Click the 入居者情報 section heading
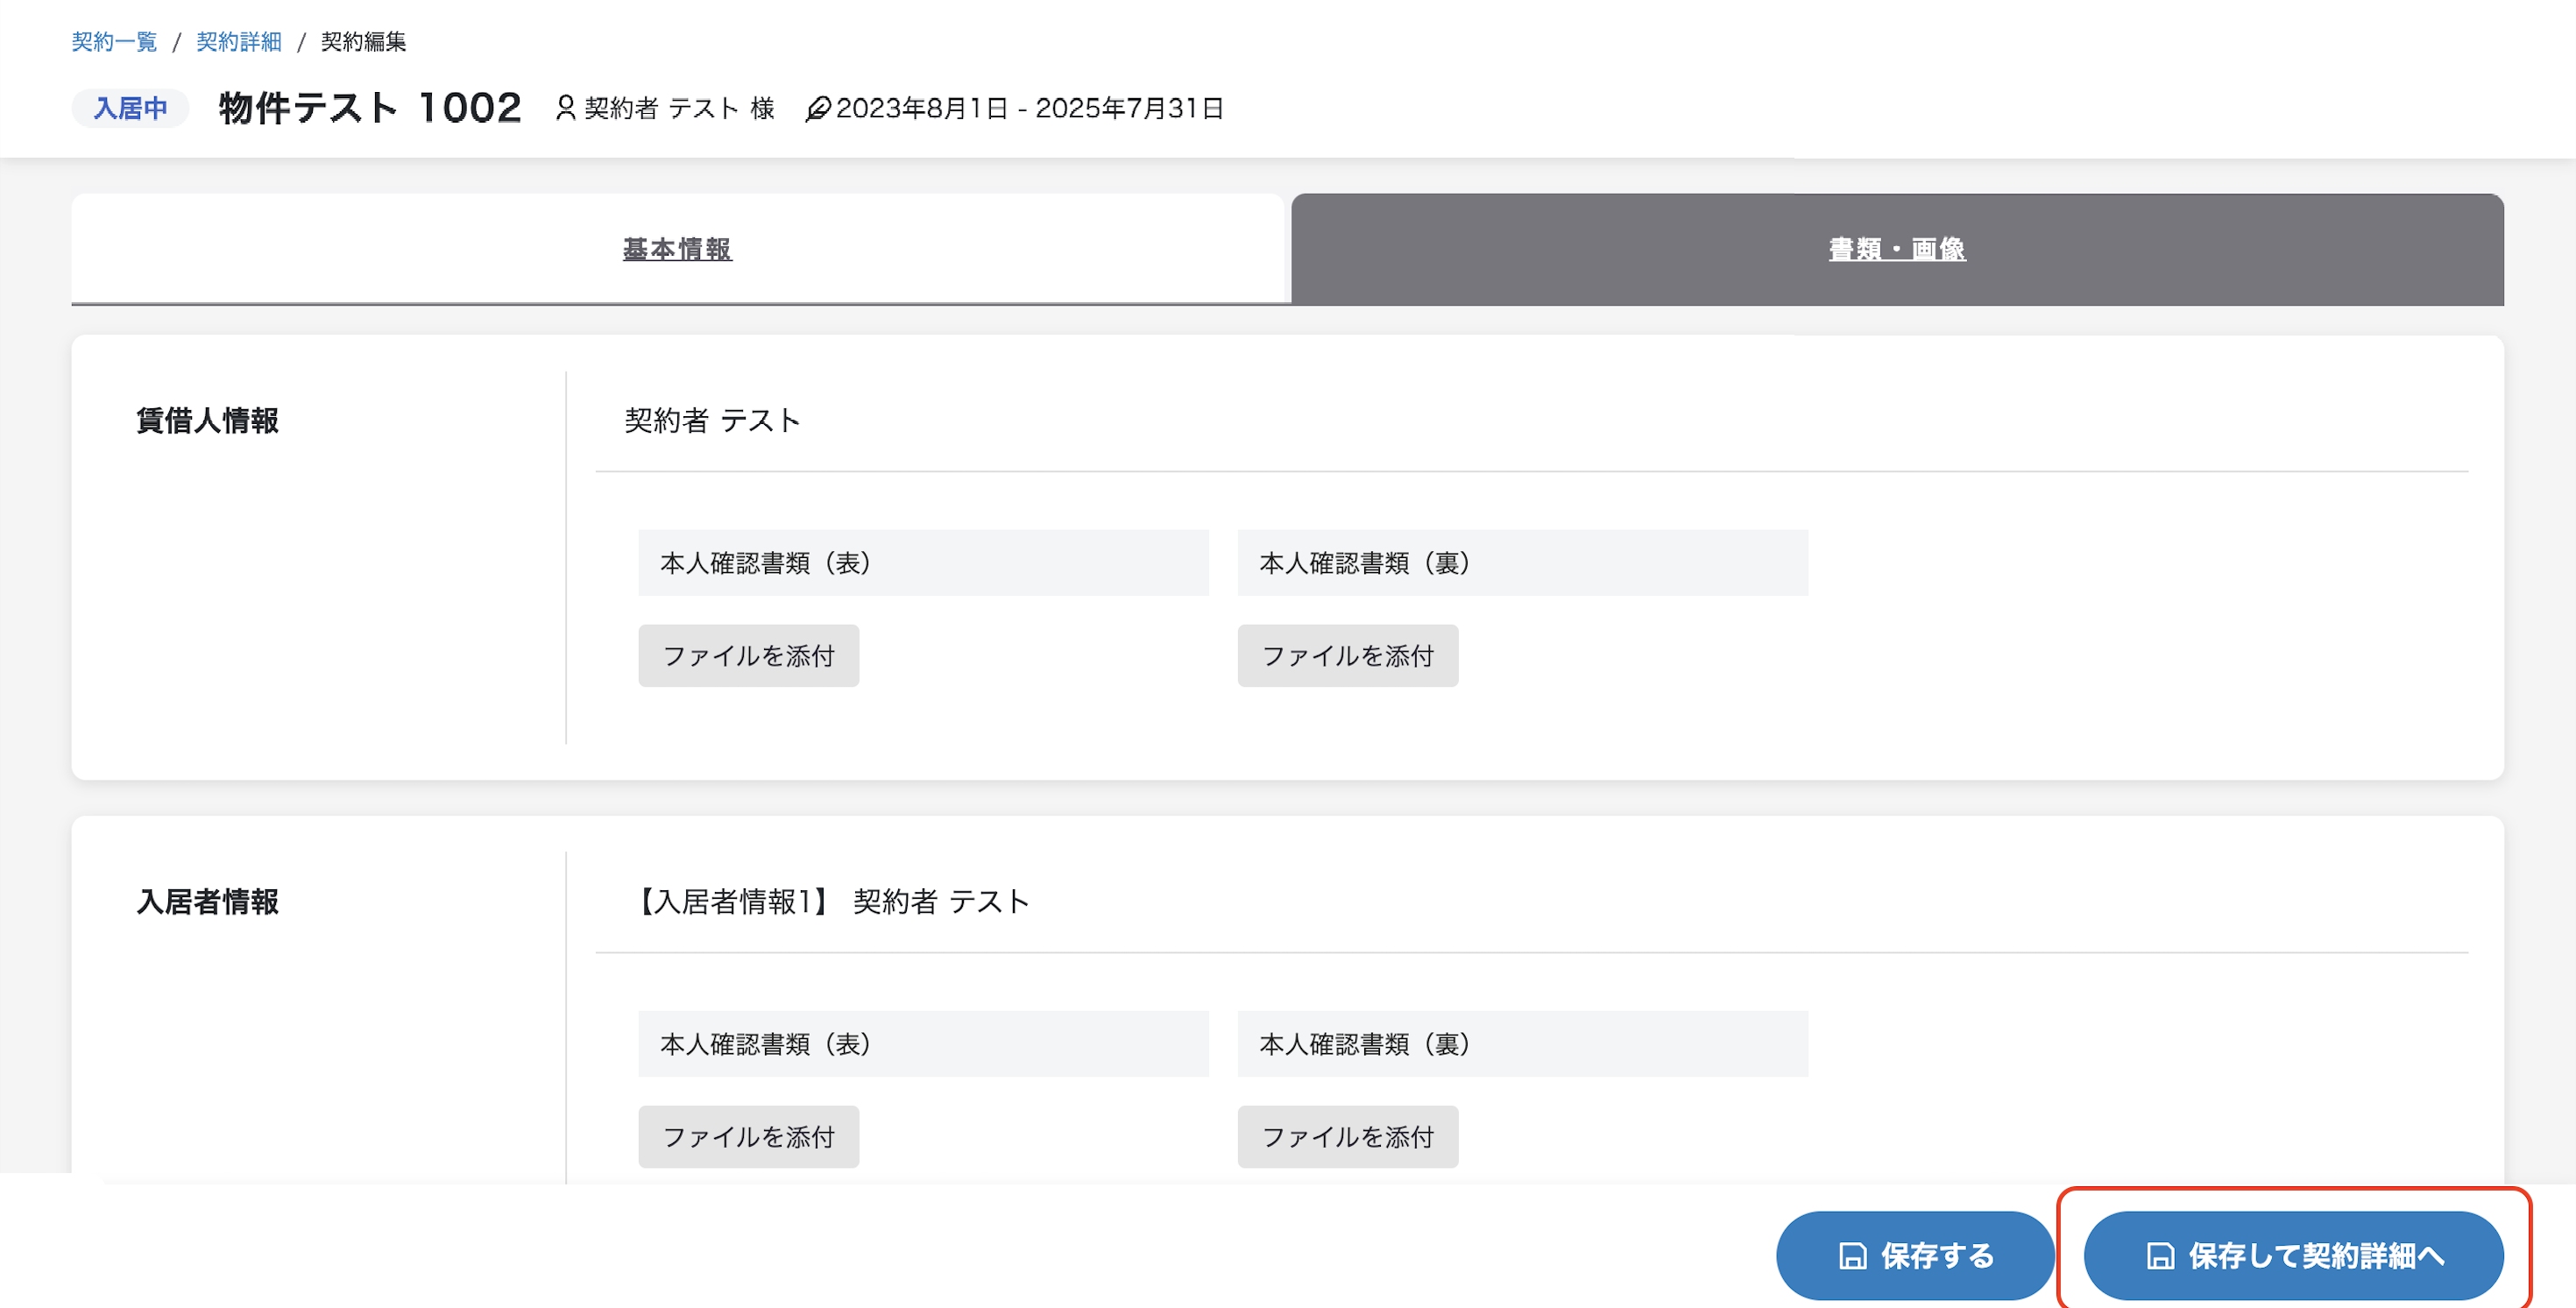The height and width of the screenshot is (1308, 2576). pos(207,901)
